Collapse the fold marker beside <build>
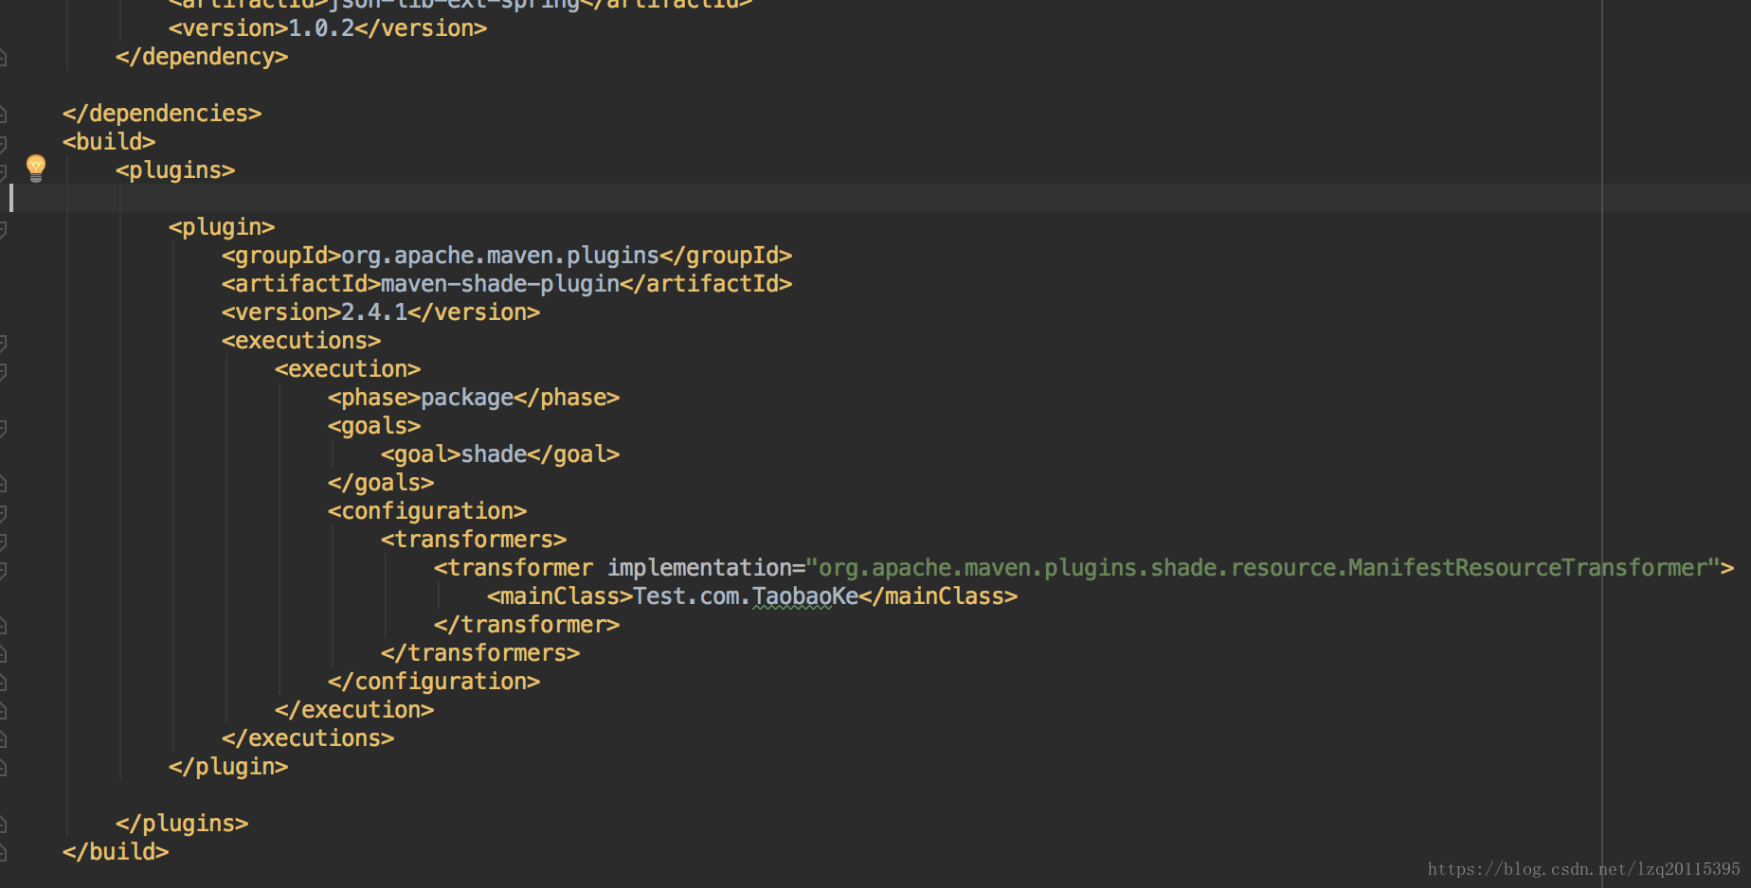This screenshot has height=888, width=1751. [x=3, y=144]
